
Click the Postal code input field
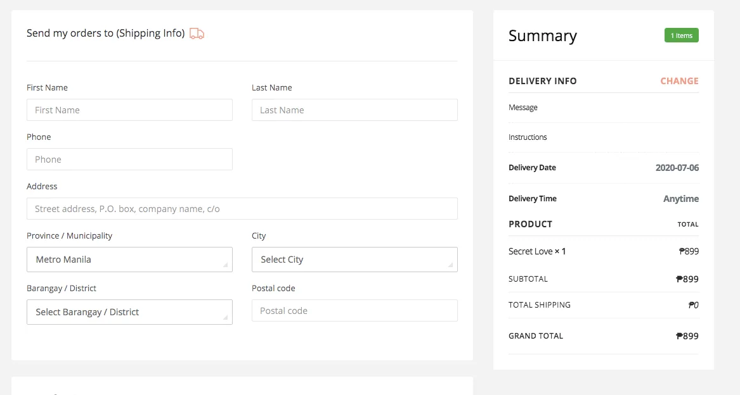coord(354,311)
